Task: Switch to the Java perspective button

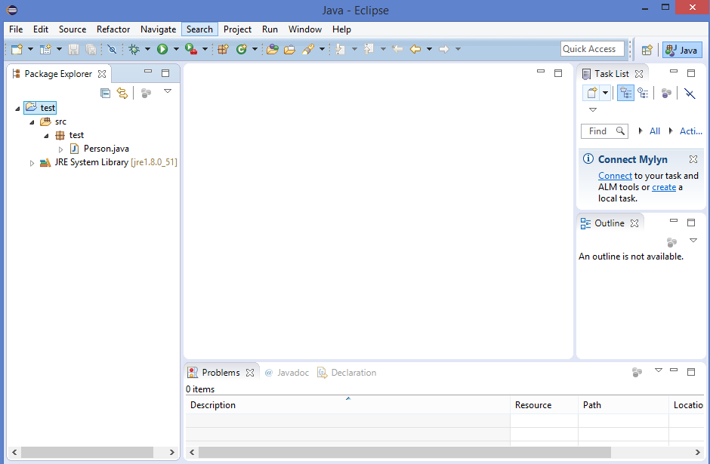Action: (682, 50)
